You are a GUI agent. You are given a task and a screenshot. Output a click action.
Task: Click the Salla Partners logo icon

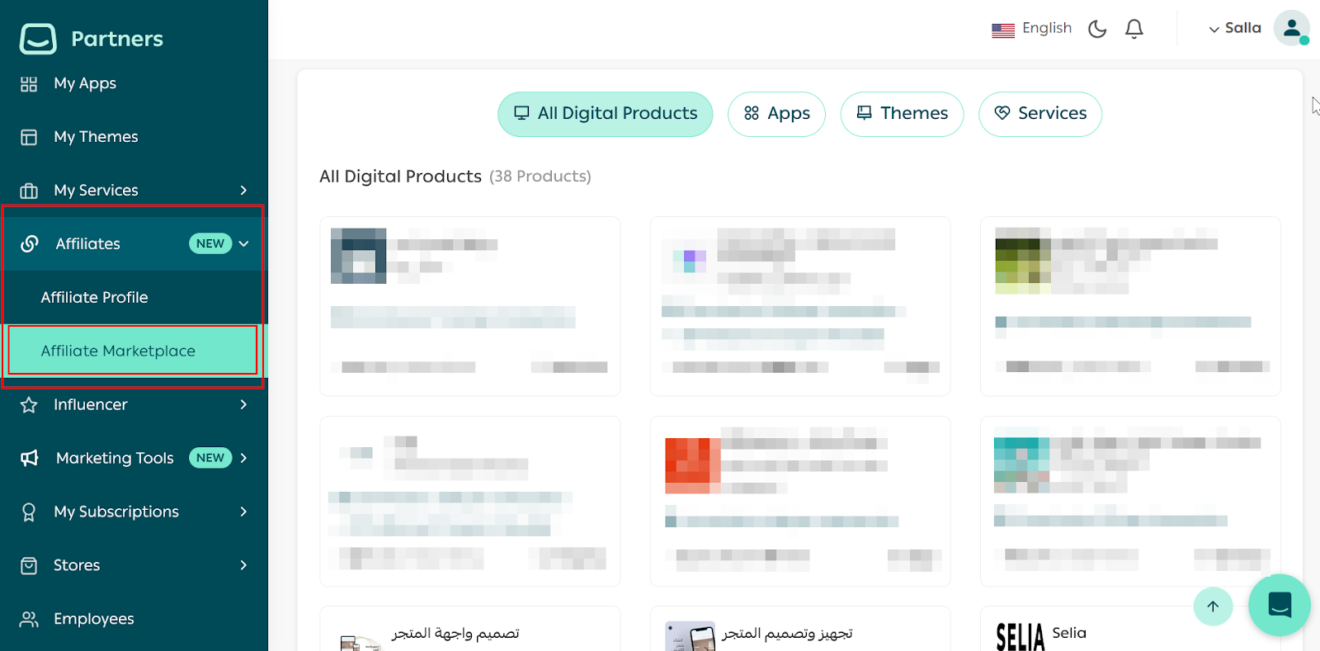click(x=38, y=38)
